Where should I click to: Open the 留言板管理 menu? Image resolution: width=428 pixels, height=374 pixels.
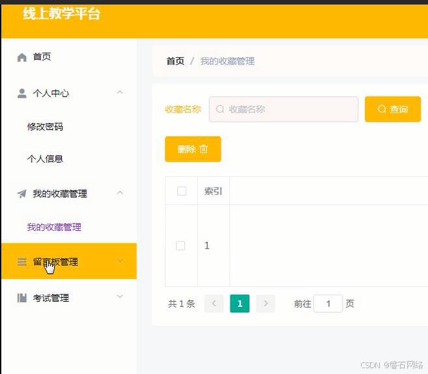[x=69, y=261]
